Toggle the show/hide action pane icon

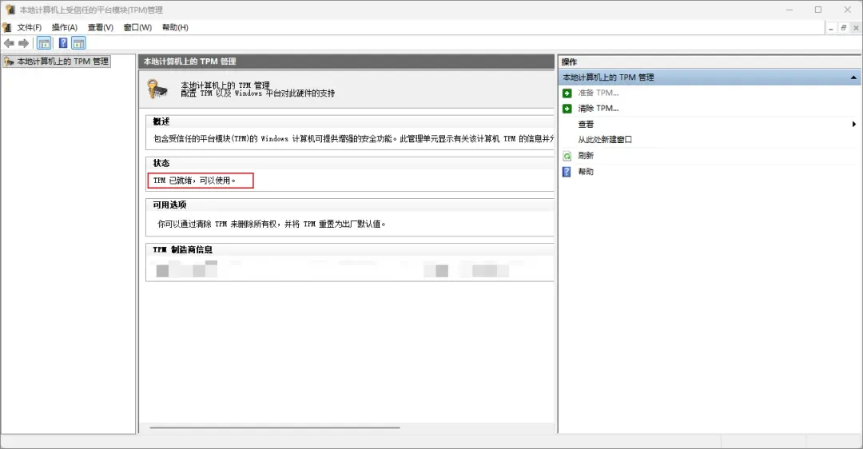(78, 43)
